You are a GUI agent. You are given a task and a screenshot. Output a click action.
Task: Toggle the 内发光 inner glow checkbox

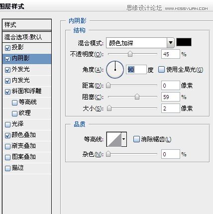pos(7,81)
